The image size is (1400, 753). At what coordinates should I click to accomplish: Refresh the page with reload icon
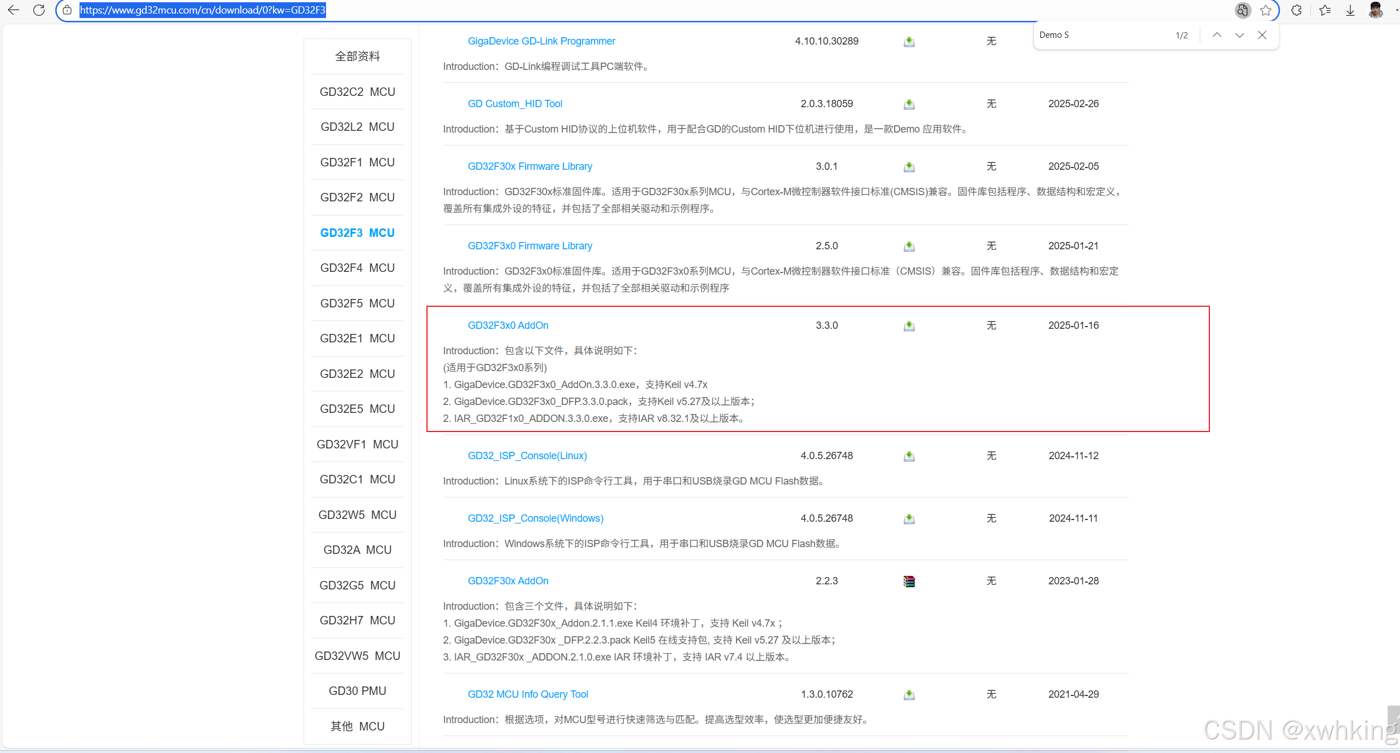39,10
